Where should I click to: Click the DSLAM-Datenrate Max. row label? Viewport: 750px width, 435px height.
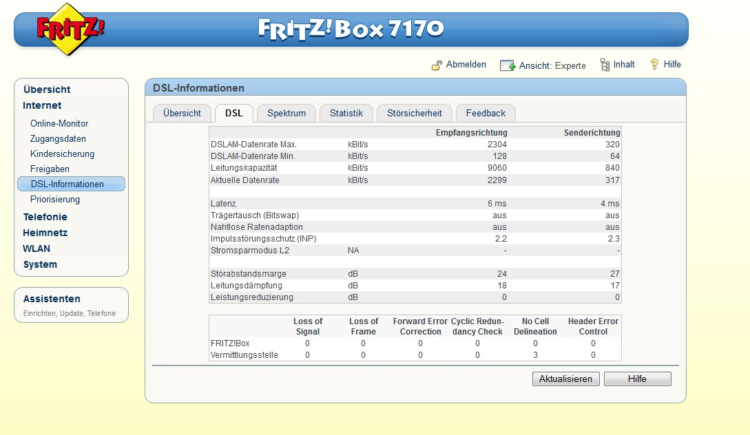[x=253, y=145]
